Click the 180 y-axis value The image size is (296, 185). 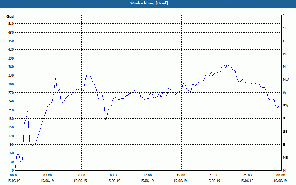click(x=11, y=119)
